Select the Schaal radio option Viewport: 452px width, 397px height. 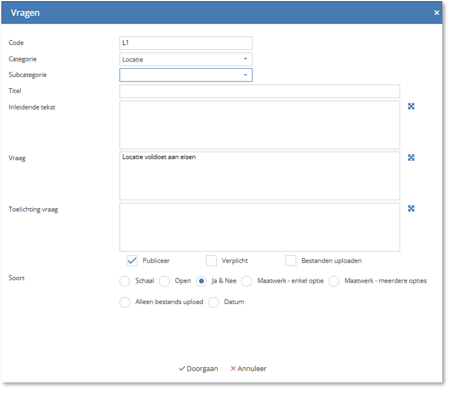pyautogui.click(x=125, y=281)
